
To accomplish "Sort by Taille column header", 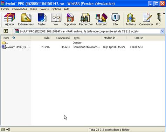I will coord(41,38).
